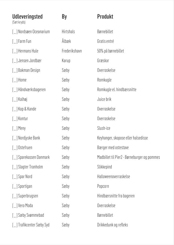Tick the Kop & Kande box
The width and height of the screenshot is (174, 245).
click(x=15, y=109)
